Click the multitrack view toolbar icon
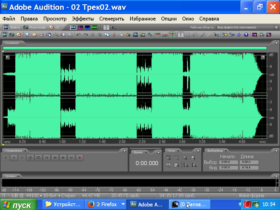Screen dimensions: 280x210 [12, 35]
